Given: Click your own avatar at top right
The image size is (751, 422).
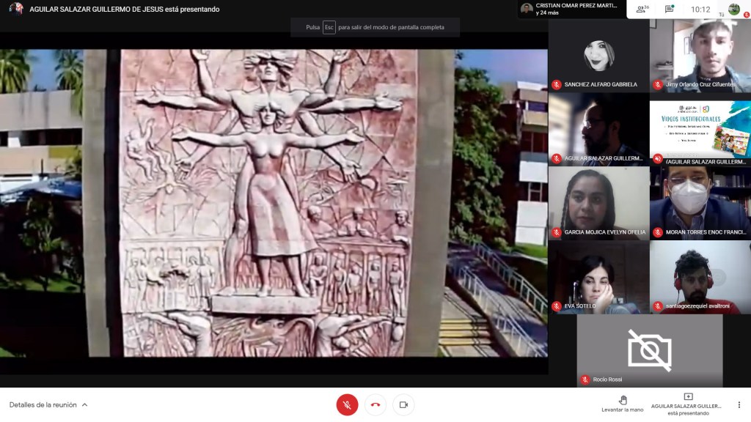Looking at the screenshot, I should (733, 10).
